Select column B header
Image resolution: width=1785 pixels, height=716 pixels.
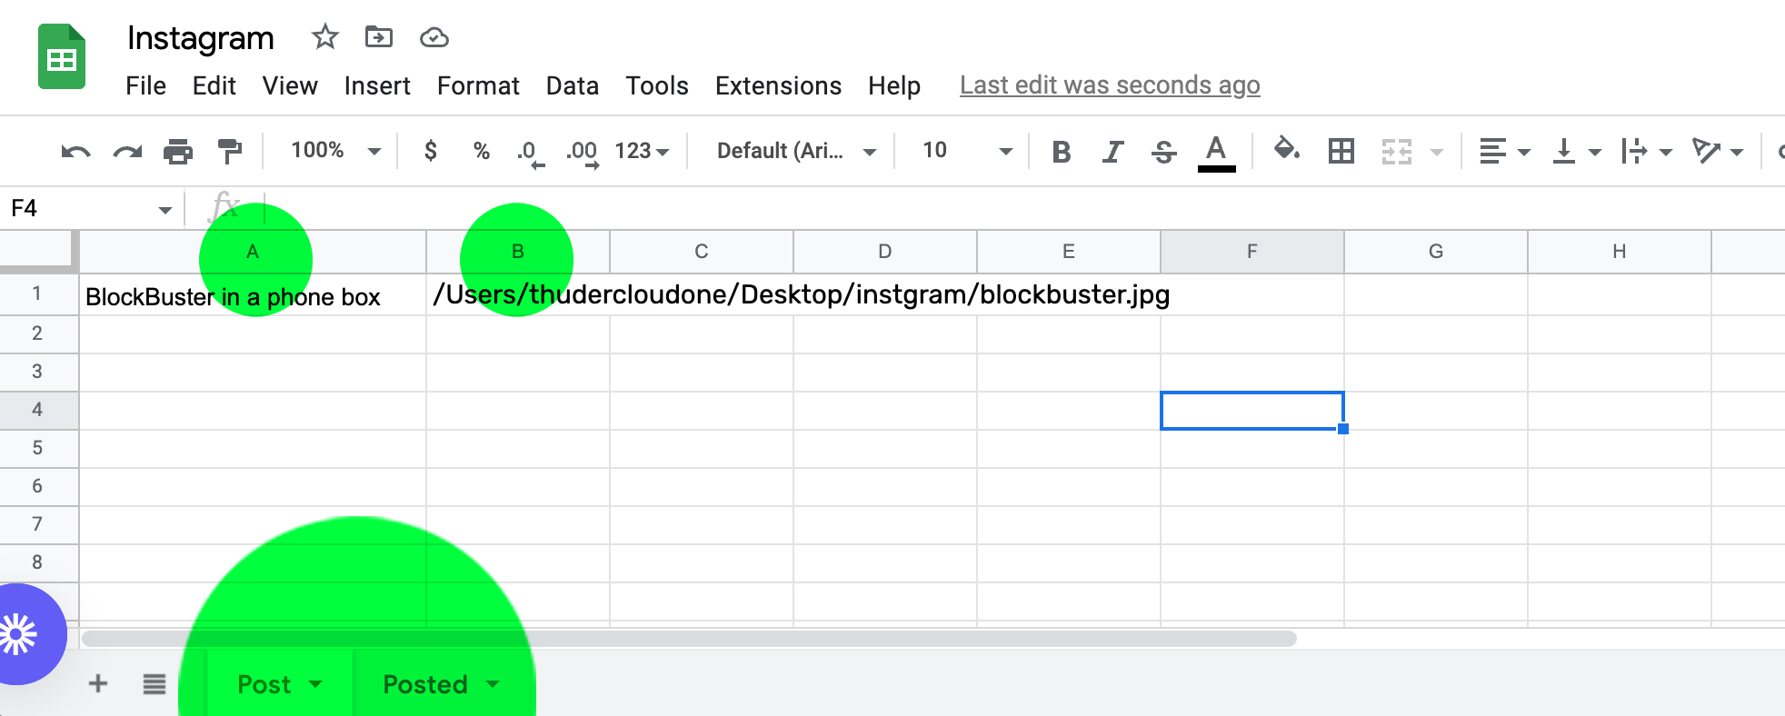518,252
